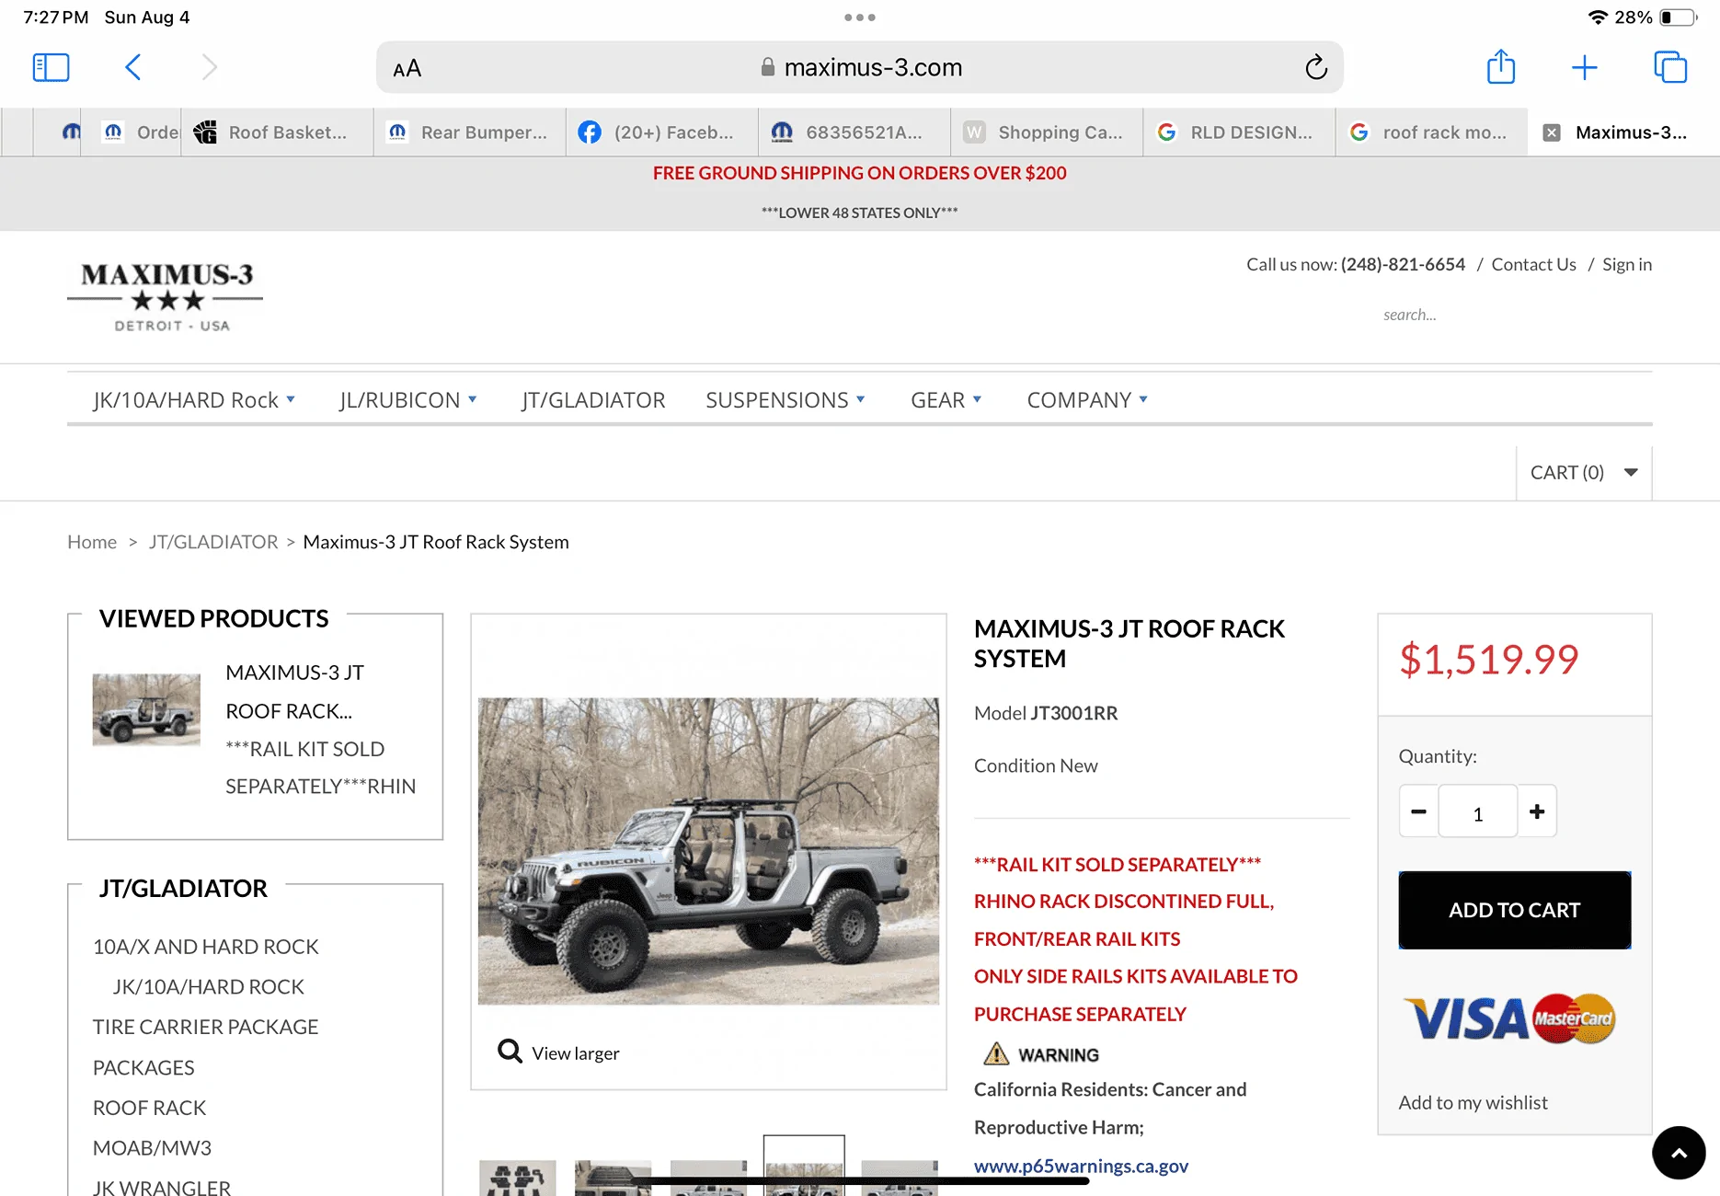Click the (248)-821-6654 phone number
Viewport: 1720px width, 1196px height.
click(x=1403, y=264)
